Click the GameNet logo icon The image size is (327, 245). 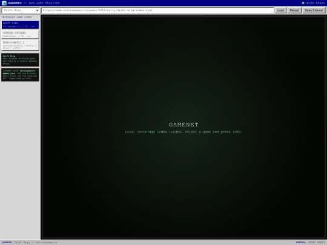tap(4, 3)
